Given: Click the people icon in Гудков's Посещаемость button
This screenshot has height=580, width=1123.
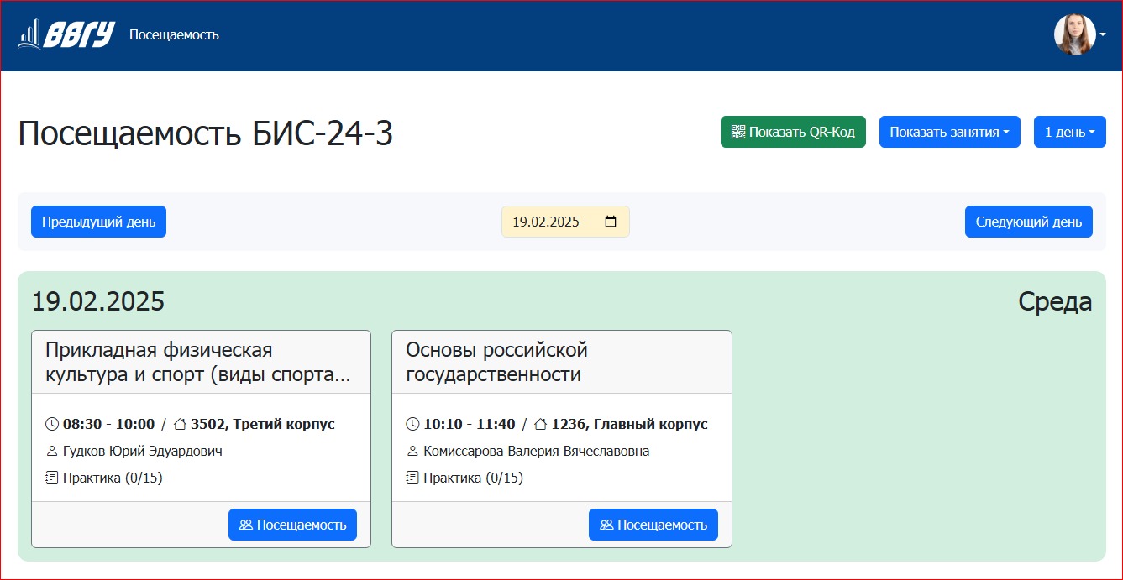Looking at the screenshot, I should [x=246, y=525].
